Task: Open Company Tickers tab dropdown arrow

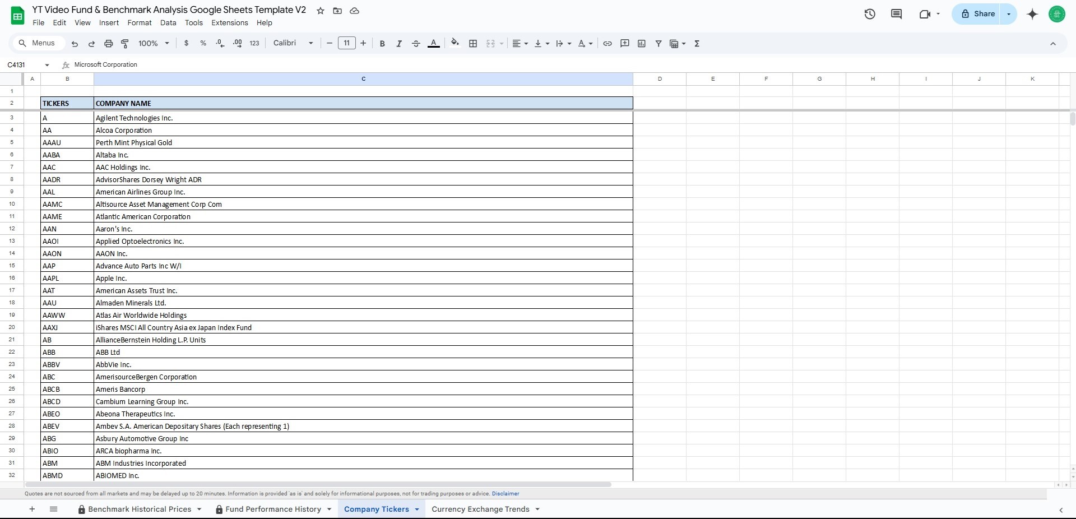Action: click(x=417, y=509)
